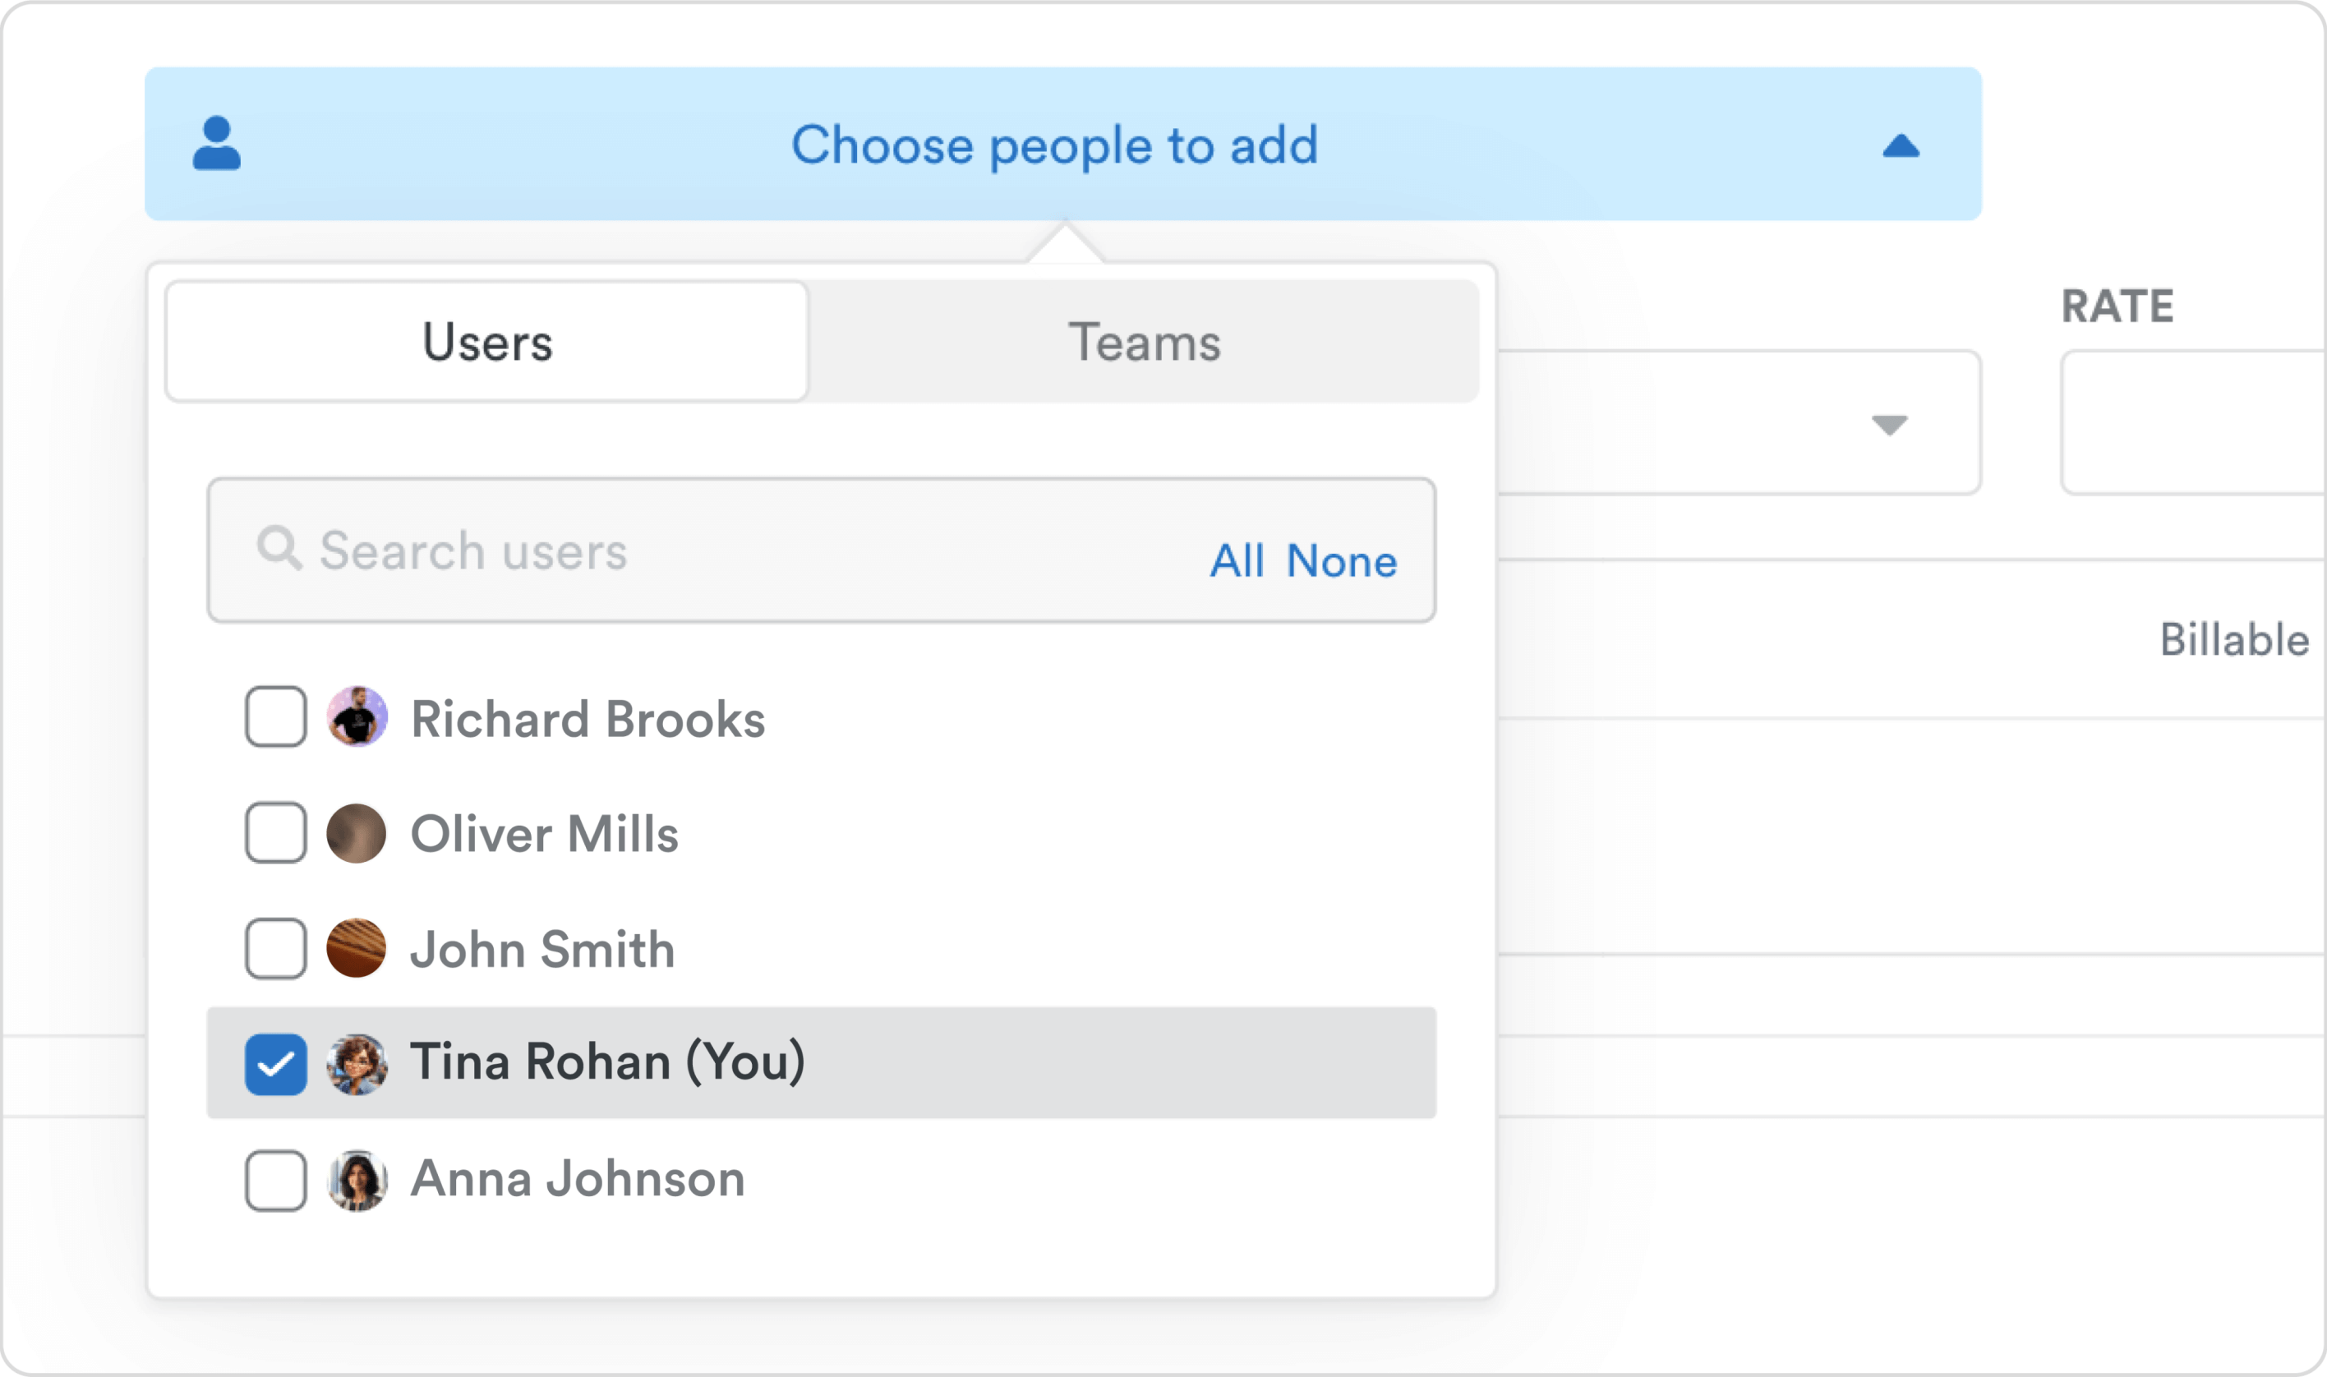Image resolution: width=2327 pixels, height=1377 pixels.
Task: Check the Richard Brooks checkbox
Action: (x=275, y=716)
